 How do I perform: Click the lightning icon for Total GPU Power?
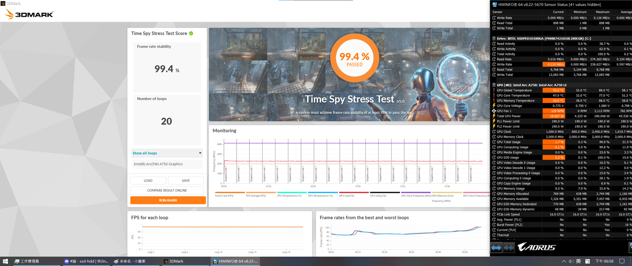point(494,116)
